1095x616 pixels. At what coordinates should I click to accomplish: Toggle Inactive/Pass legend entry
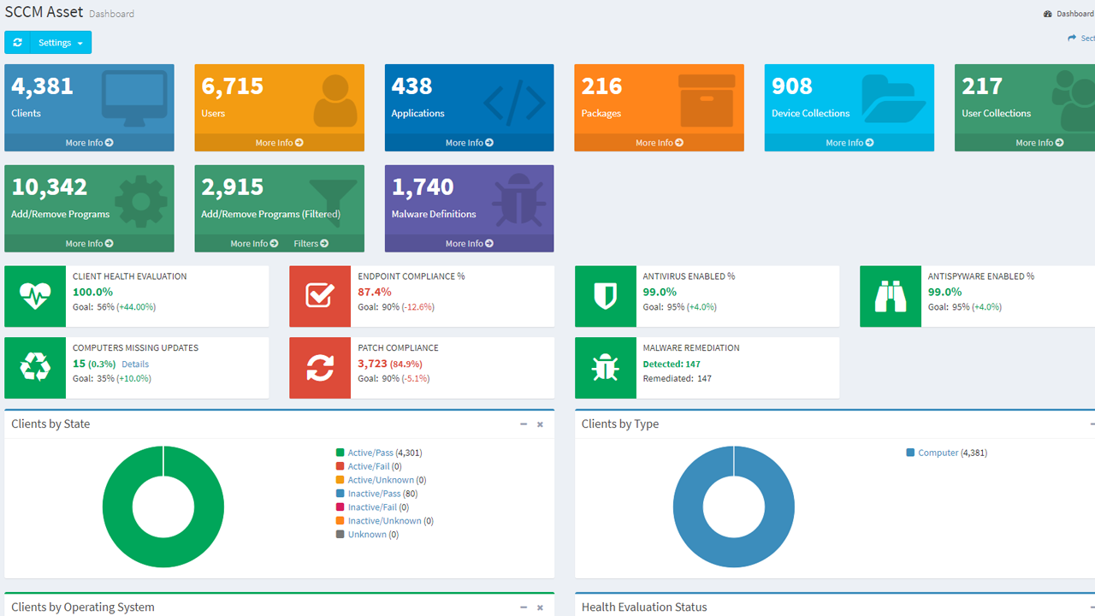point(374,494)
